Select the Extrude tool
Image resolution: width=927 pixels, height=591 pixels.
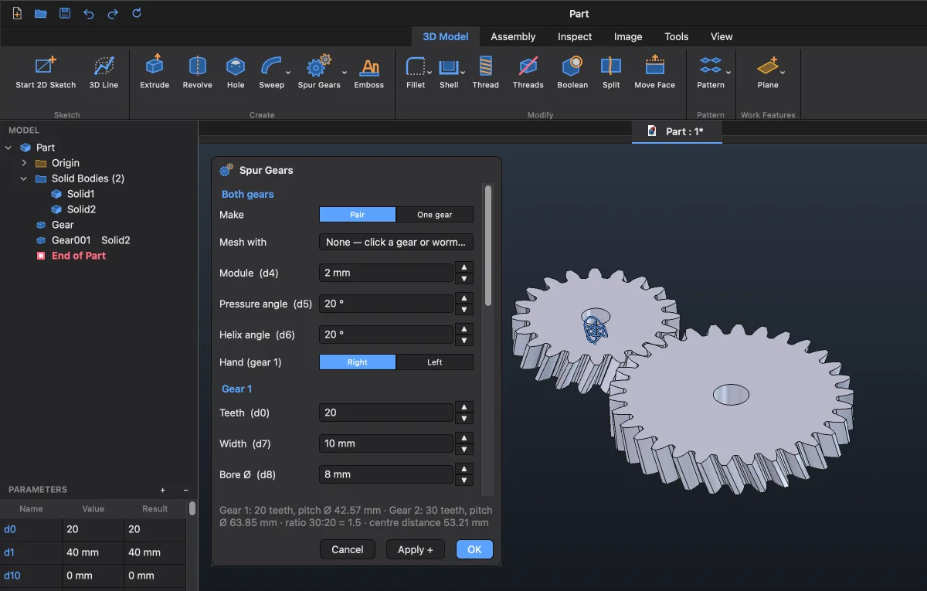[154, 73]
